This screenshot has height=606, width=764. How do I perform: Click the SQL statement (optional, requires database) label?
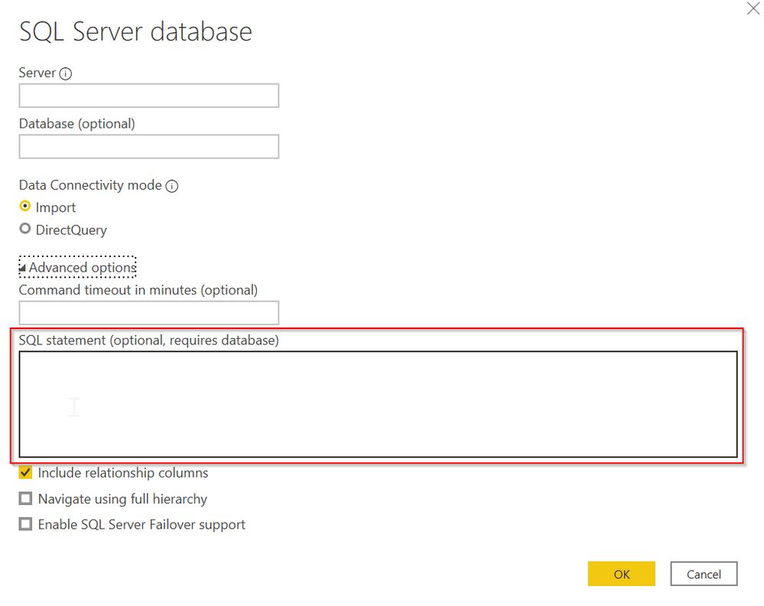point(148,340)
